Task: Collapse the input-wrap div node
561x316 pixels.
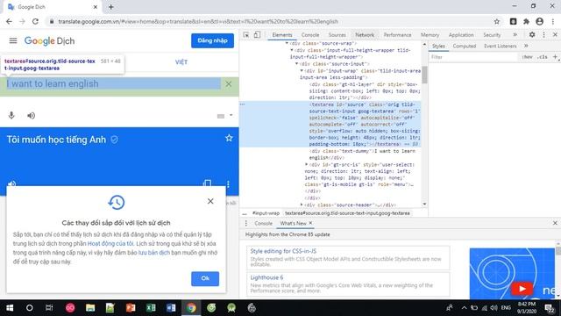Action: [302, 70]
